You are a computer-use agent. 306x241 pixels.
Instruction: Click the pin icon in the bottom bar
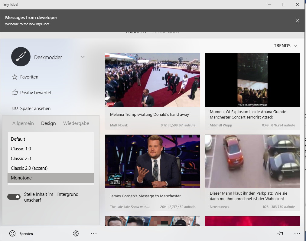[280, 233]
